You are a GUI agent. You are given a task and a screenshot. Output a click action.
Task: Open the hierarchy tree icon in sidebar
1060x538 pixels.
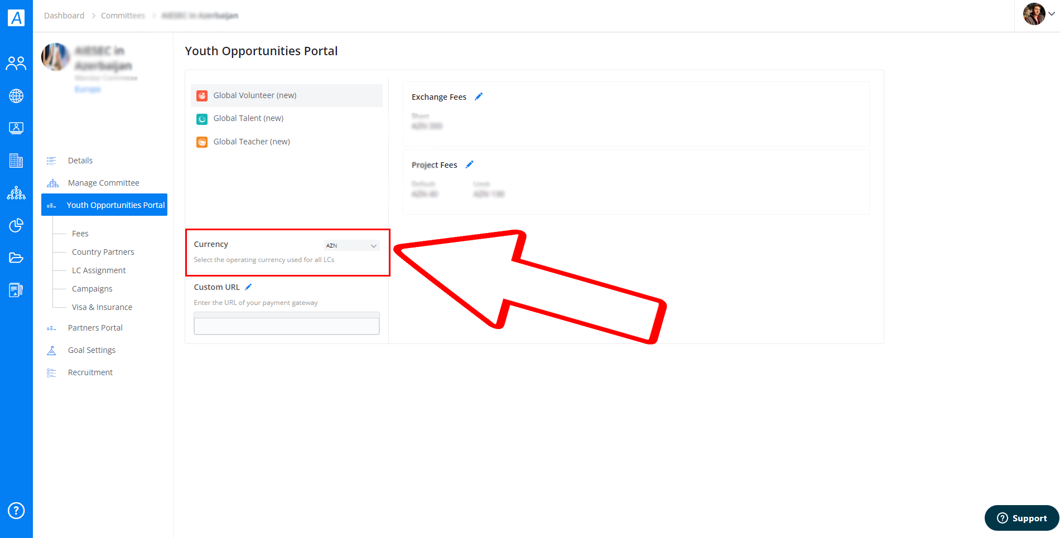click(16, 193)
